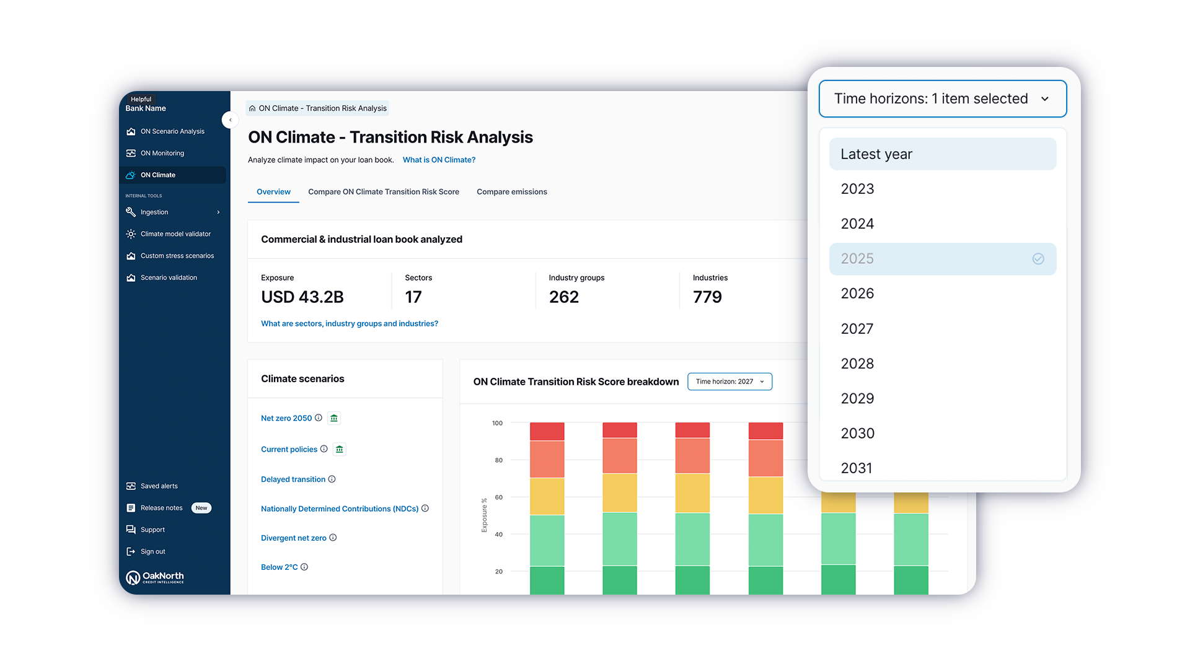Select 2031 in time horizons list
1190x669 pixels.
(x=943, y=468)
